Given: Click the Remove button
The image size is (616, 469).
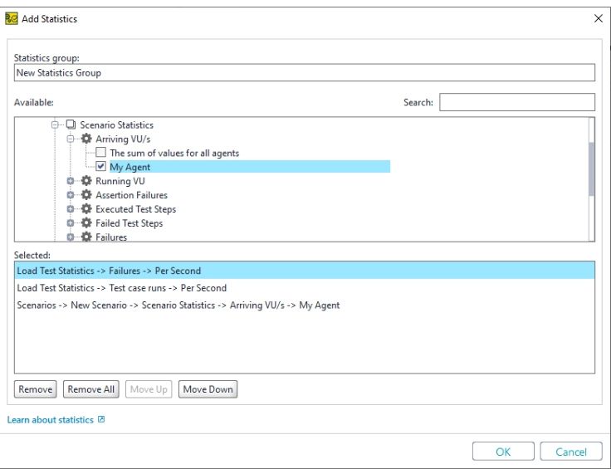Looking at the screenshot, I should tap(36, 388).
